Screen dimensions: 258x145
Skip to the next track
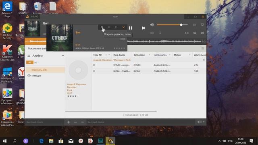click(144, 28)
